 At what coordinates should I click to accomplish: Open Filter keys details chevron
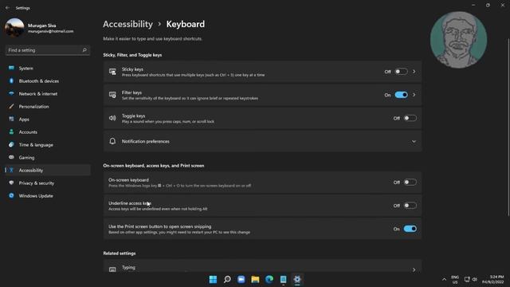pos(414,95)
